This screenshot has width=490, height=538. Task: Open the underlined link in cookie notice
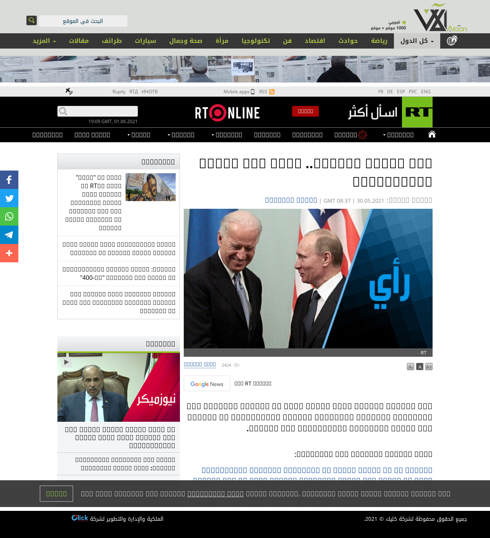pyautogui.click(x=216, y=494)
